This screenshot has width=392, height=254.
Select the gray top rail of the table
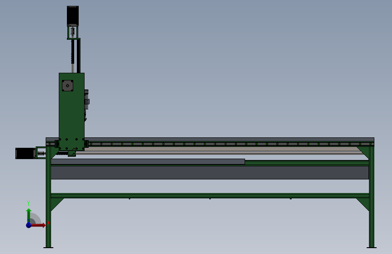tap(210, 140)
